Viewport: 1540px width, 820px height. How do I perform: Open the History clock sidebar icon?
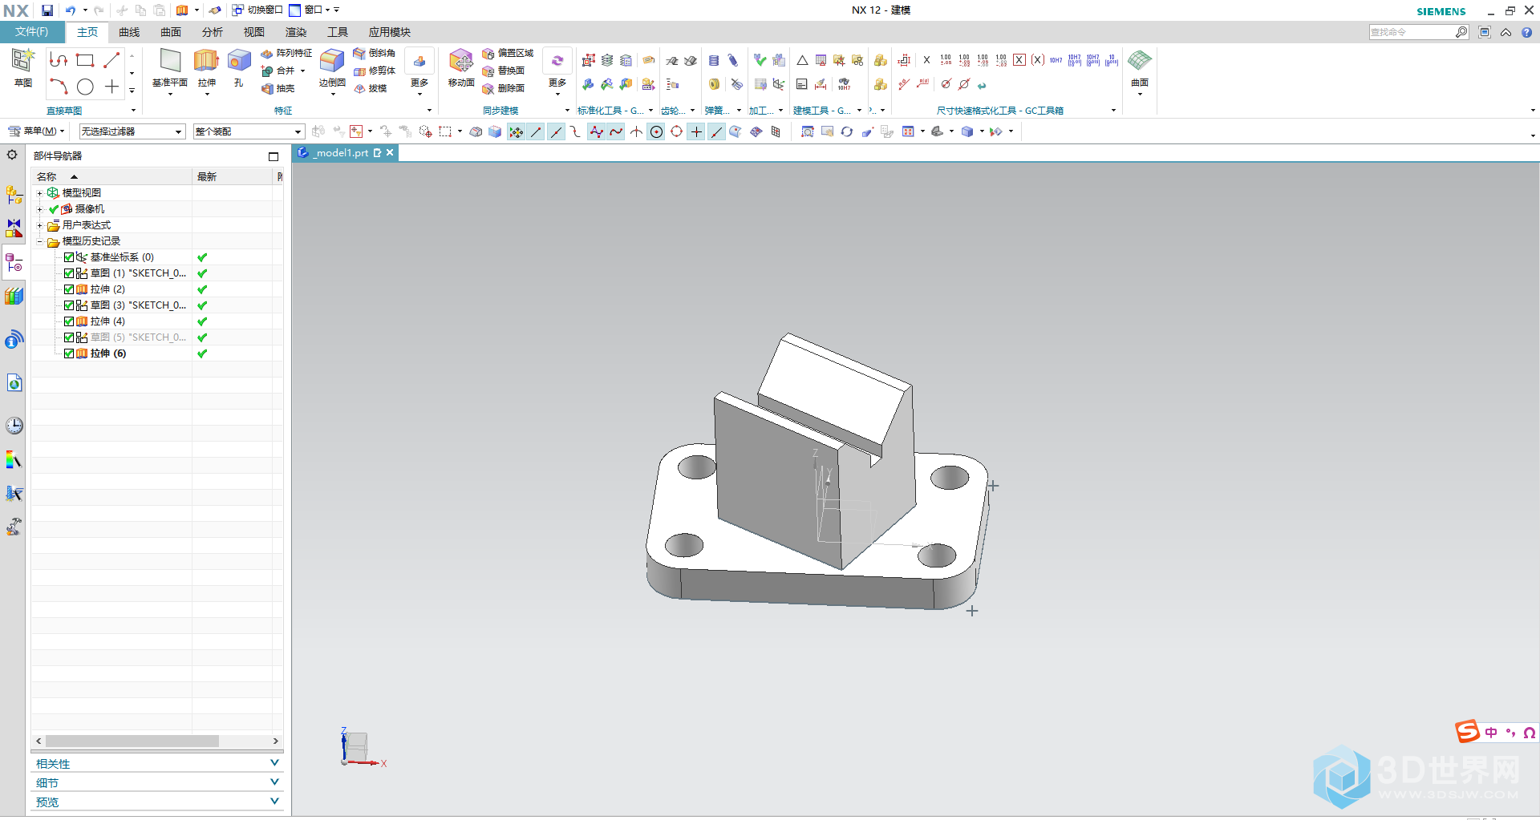coord(14,426)
